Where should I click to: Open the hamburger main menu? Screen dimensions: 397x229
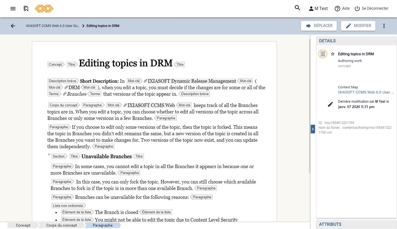pos(13,9)
